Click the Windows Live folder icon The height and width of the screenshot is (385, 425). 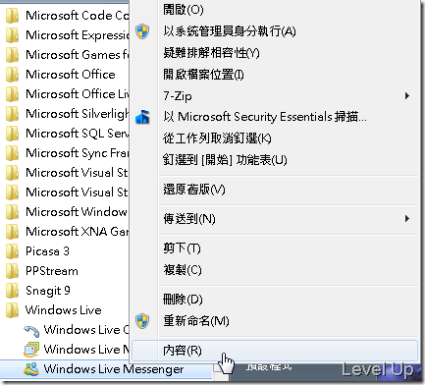point(12,310)
